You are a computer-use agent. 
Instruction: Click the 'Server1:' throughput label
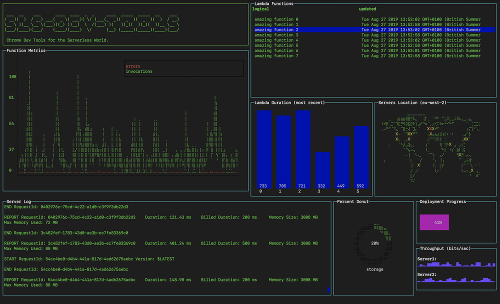coord(426,259)
